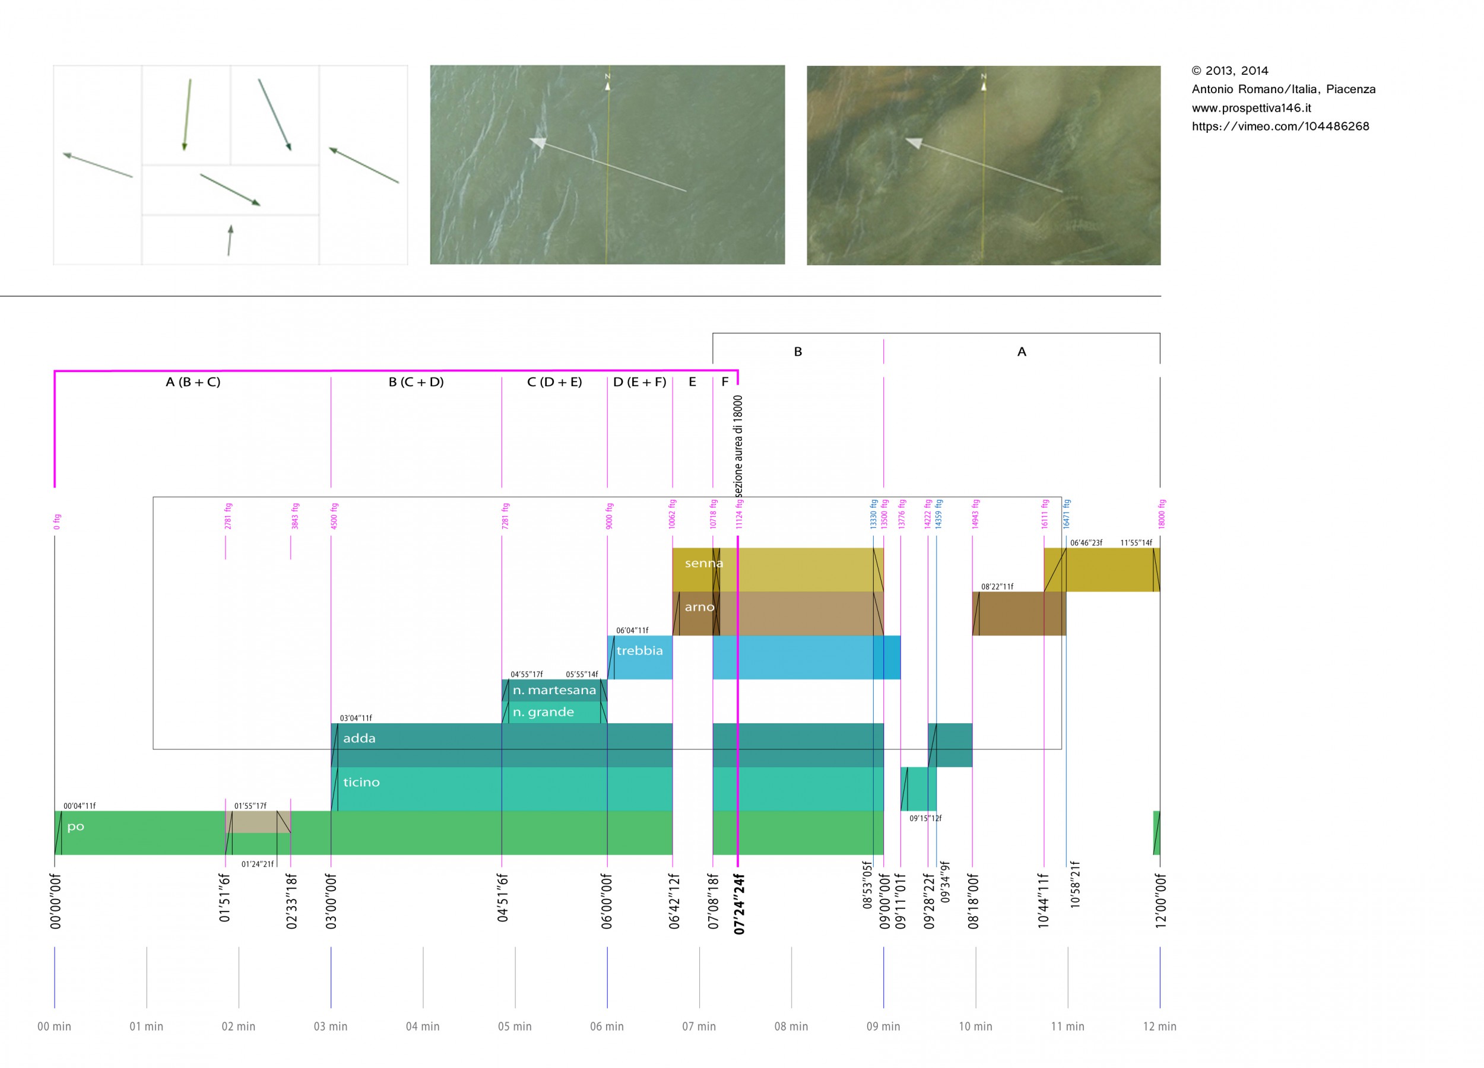Click the brown 'arno' bar label
The height and width of the screenshot is (1068, 1484).
(699, 607)
